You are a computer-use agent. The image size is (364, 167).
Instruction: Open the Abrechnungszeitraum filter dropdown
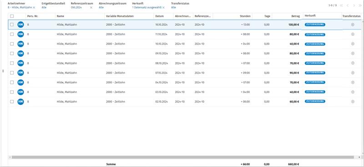pyautogui.click(x=101, y=8)
